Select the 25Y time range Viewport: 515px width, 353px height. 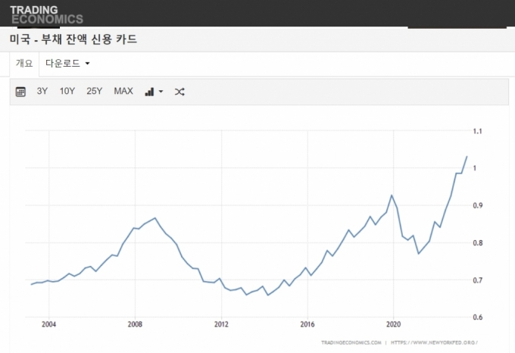click(94, 92)
